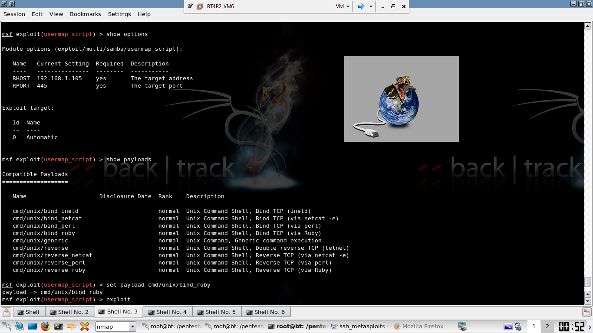This screenshot has width=593, height=333.
Task: Launch Firefox from the taskbar quick launch
Action: [x=46, y=326]
